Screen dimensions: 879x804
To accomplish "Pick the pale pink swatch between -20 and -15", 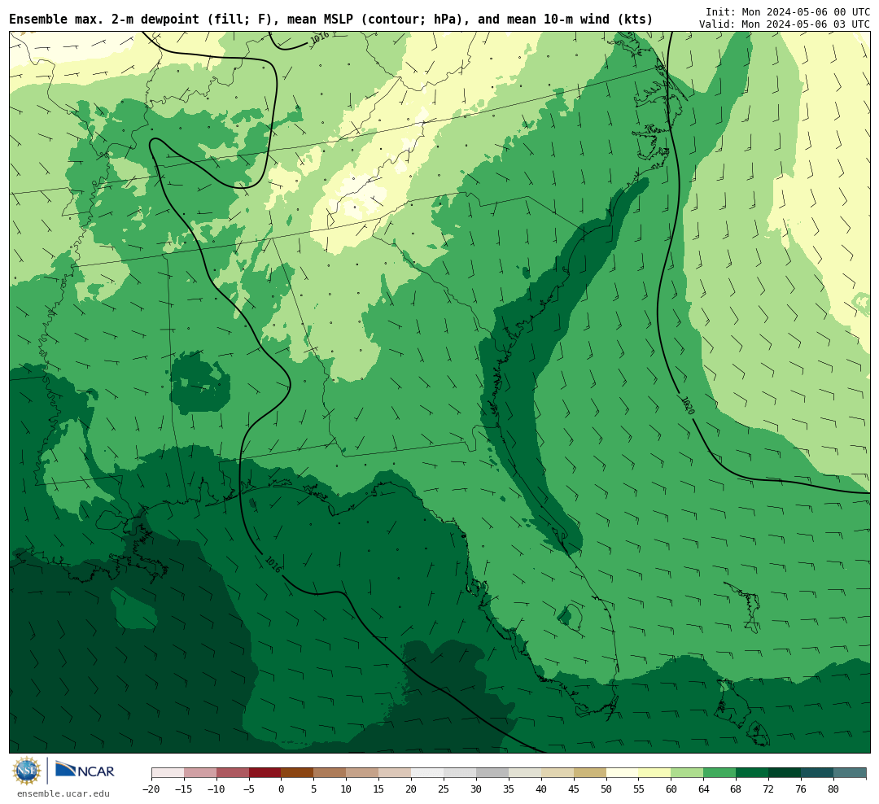I will click(x=168, y=773).
